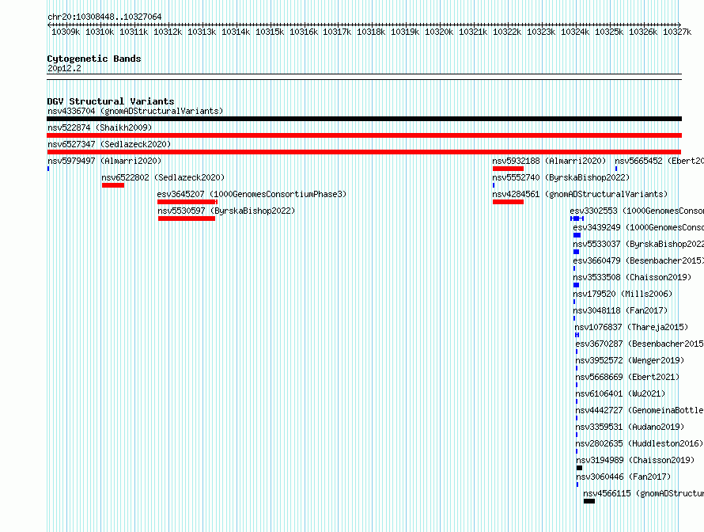The image size is (704, 532).
Task: Open nsv6106401 (Wu2021) variant
Action: coord(620,393)
